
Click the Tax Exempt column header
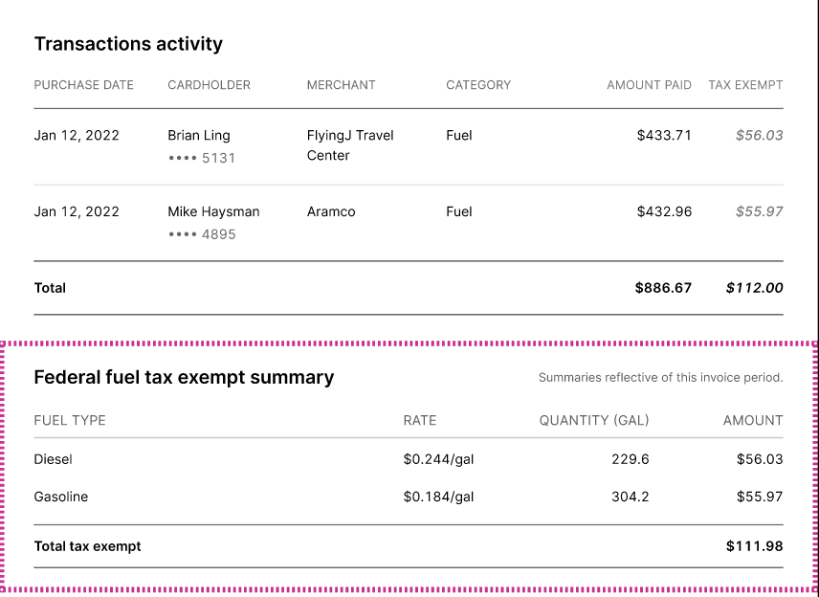point(745,85)
